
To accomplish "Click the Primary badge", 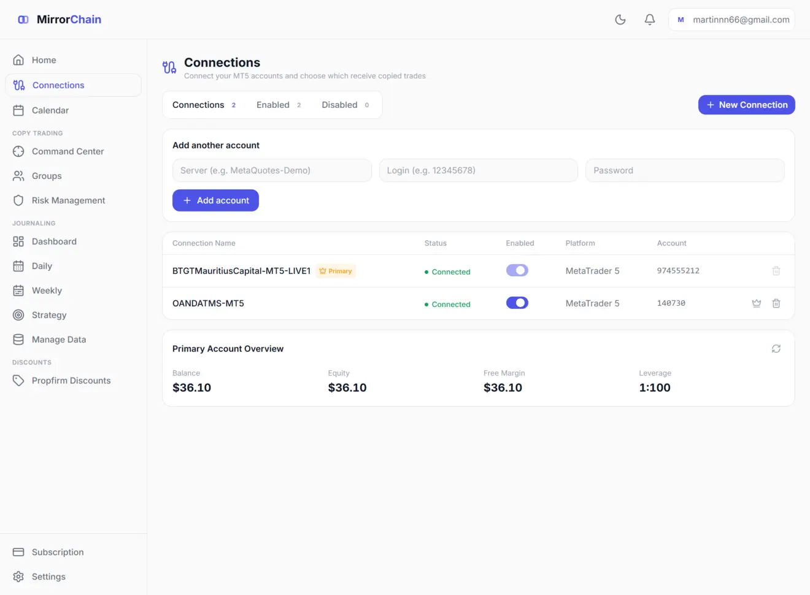I will pos(336,271).
